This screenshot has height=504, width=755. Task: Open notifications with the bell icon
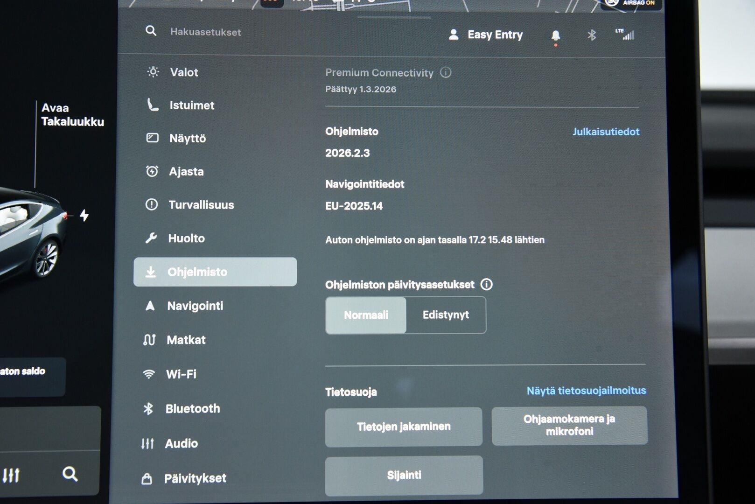pyautogui.click(x=555, y=35)
